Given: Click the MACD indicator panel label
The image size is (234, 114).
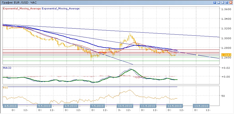Looking at the screenshot, I should coord(7,68).
